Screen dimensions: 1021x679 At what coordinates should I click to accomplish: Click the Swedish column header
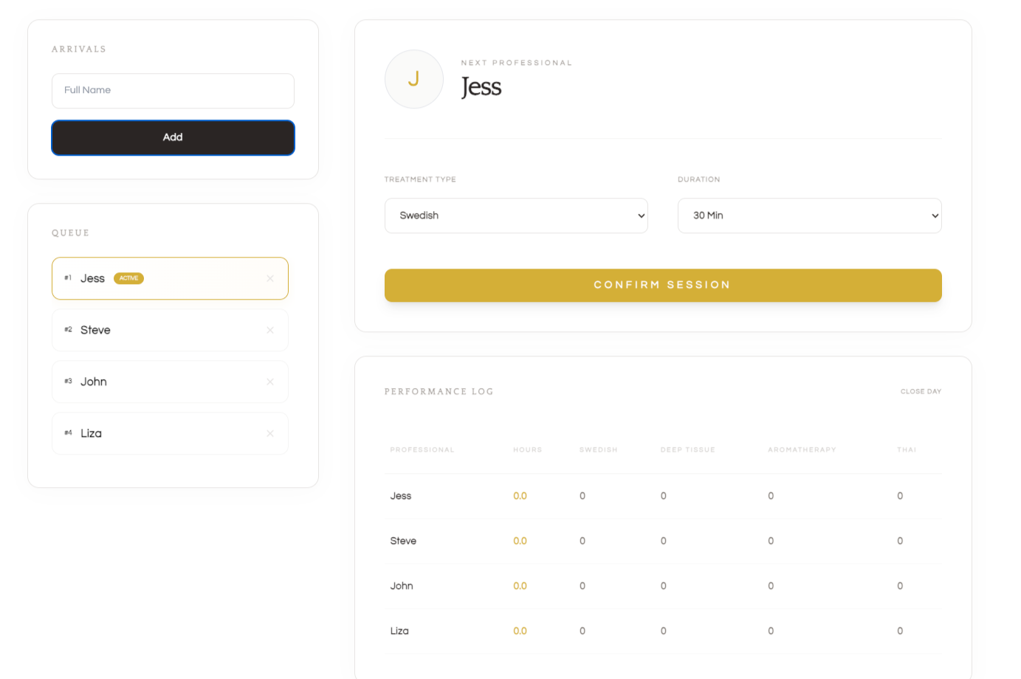pyautogui.click(x=598, y=449)
